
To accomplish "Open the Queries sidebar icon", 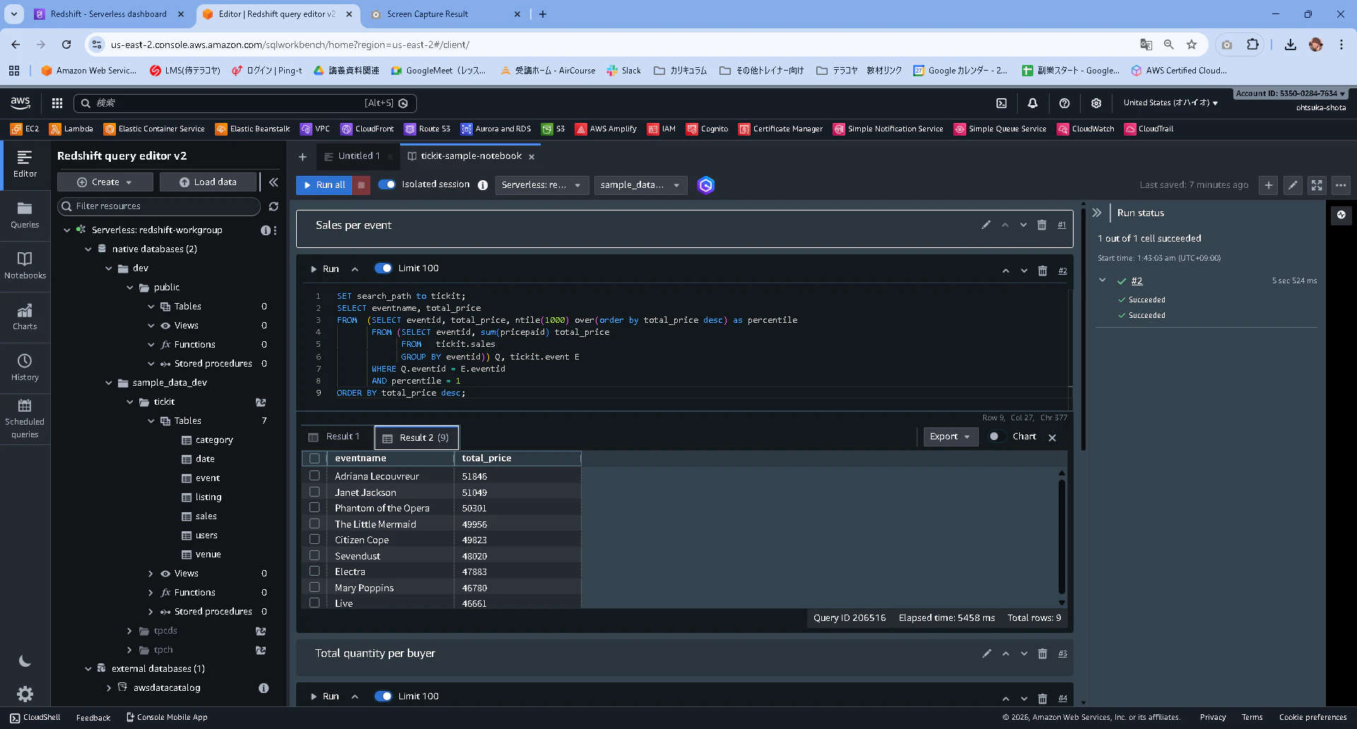I will click(x=25, y=215).
